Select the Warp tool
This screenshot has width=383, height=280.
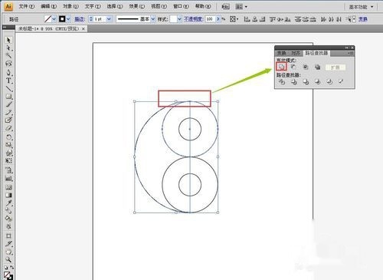(x=8, y=153)
